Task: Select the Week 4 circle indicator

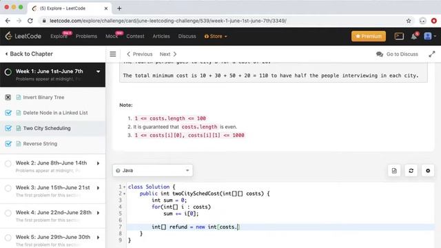Action: click(8, 213)
